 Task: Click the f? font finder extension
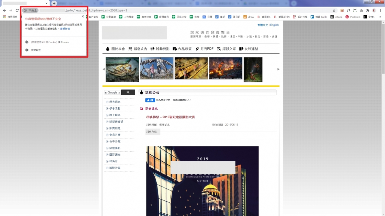pyautogui.click(x=348, y=10)
